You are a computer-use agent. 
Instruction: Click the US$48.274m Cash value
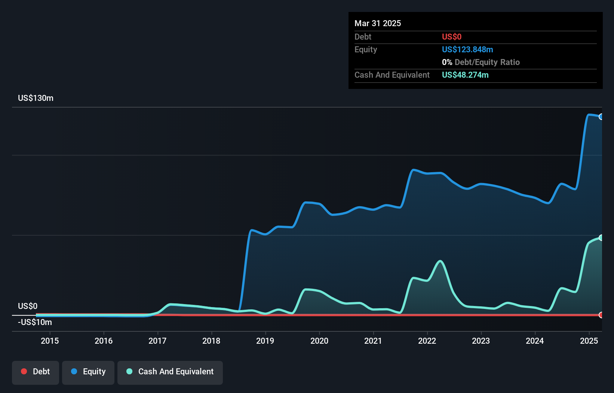pyautogui.click(x=465, y=75)
